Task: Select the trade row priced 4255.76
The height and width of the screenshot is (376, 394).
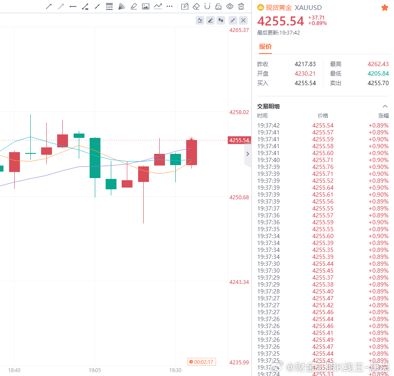Action: [x=323, y=167]
